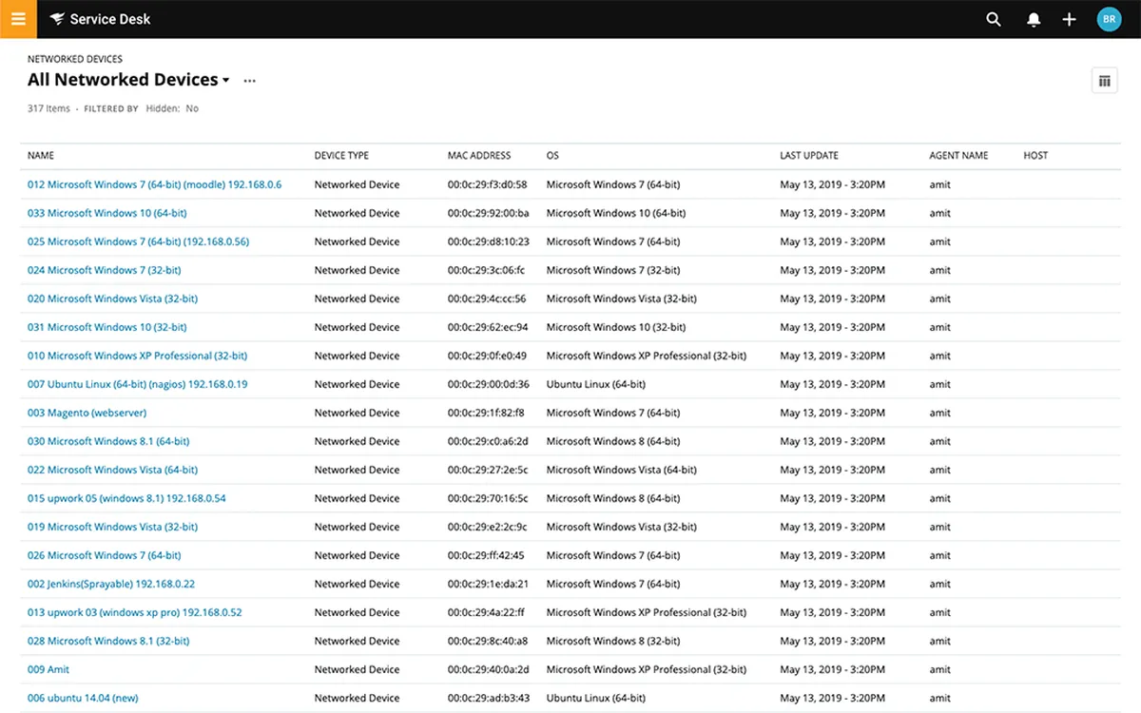
Task: Open the column chooser table icon
Action: (x=1104, y=81)
